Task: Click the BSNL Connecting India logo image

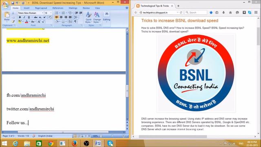Action: (x=196, y=73)
